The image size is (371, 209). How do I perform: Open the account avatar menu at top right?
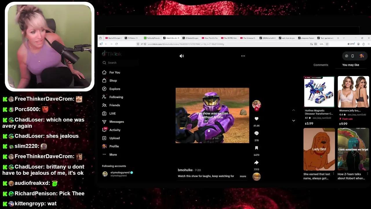coord(362,56)
